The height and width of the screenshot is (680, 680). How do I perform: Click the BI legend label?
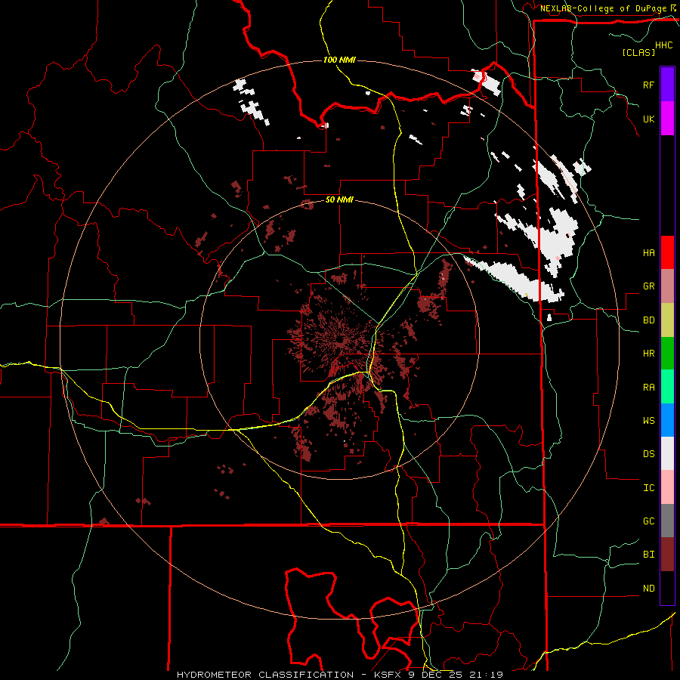[648, 555]
